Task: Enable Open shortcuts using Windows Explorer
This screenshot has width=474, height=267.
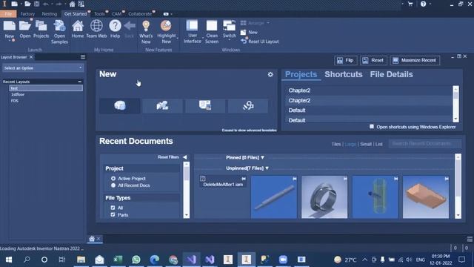Action: pos(372,127)
